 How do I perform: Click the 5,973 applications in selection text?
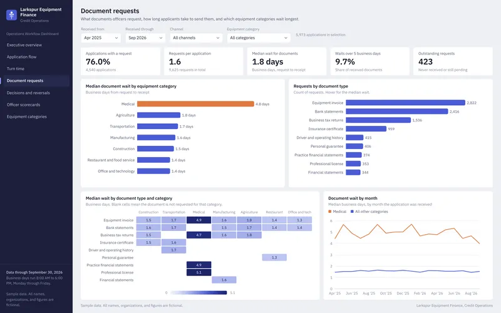(321, 35)
